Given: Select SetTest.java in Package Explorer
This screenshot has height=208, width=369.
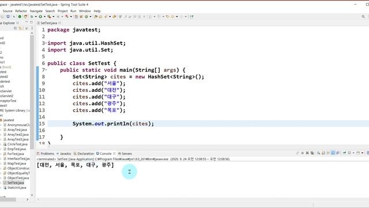Looking at the screenshot, I should tap(16, 183).
